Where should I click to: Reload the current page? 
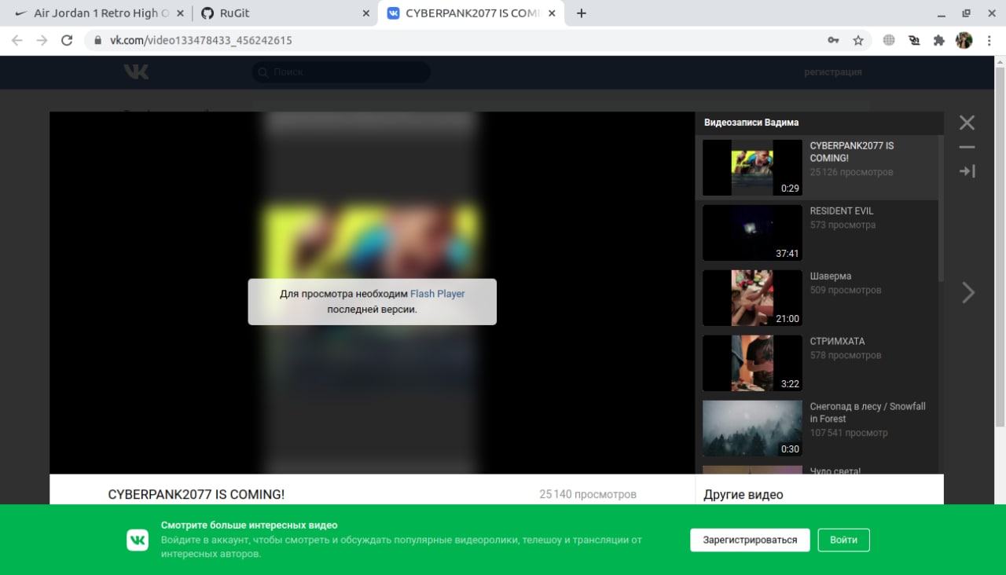[67, 40]
